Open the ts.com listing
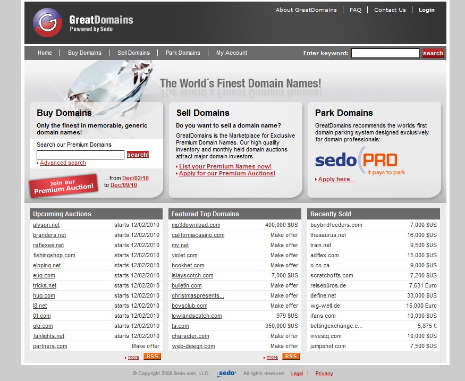 tap(180, 326)
